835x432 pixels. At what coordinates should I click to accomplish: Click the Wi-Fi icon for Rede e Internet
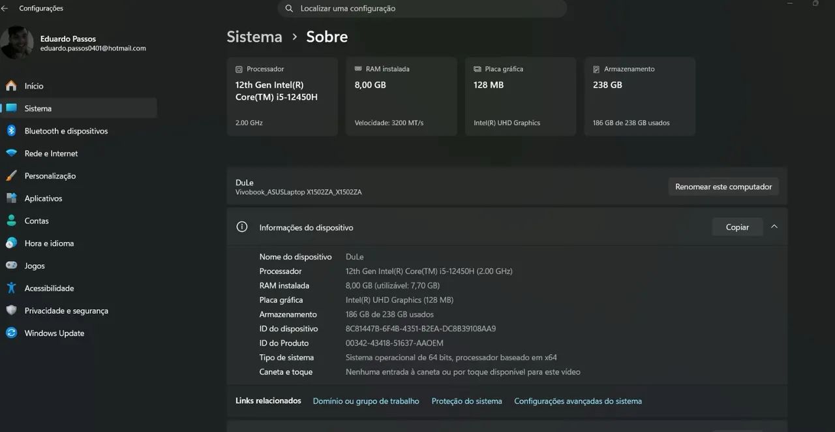click(11, 153)
